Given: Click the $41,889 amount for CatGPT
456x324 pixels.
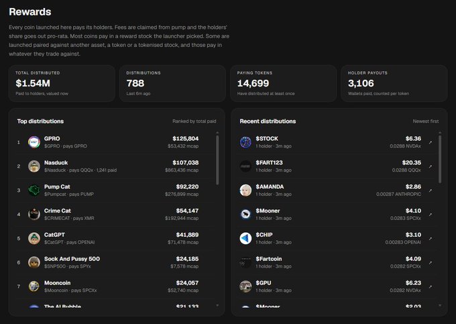Looking at the screenshot, I should [x=187, y=235].
